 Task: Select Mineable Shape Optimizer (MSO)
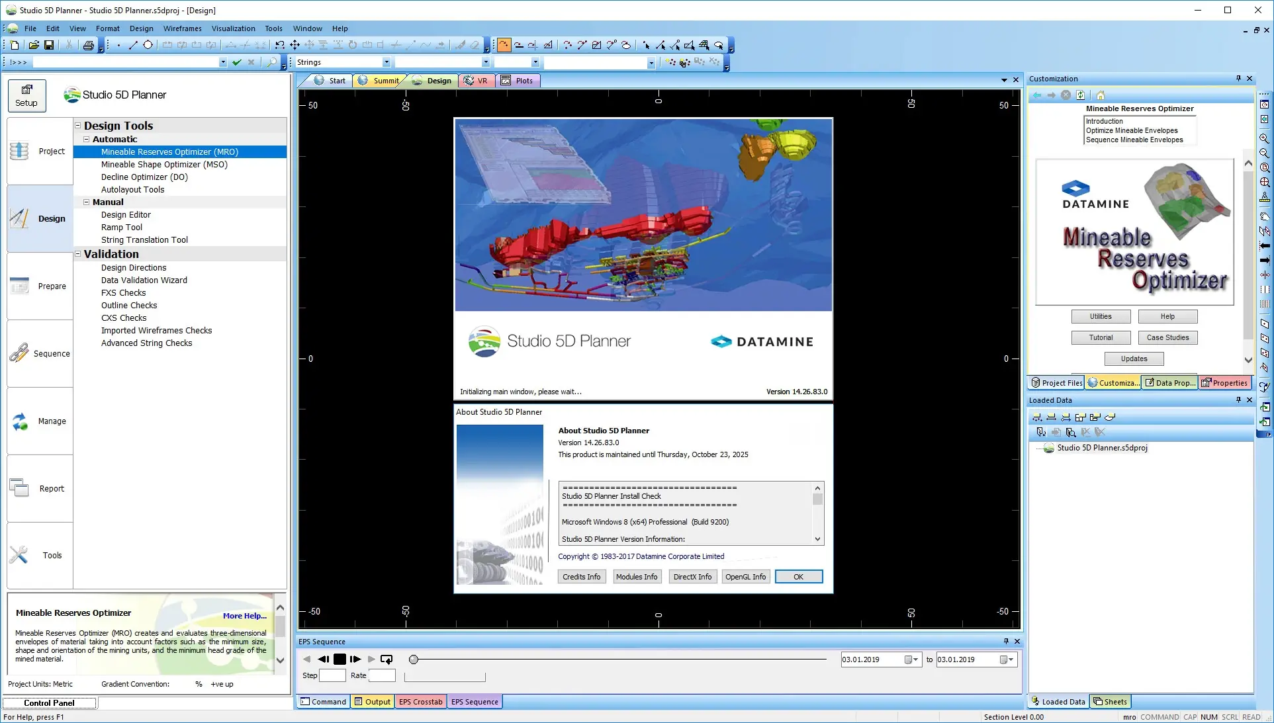coord(164,165)
